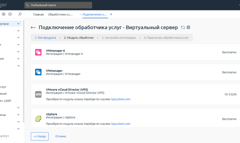
Task: Open the sidebar menu search magnifier
Action: tap(20, 14)
